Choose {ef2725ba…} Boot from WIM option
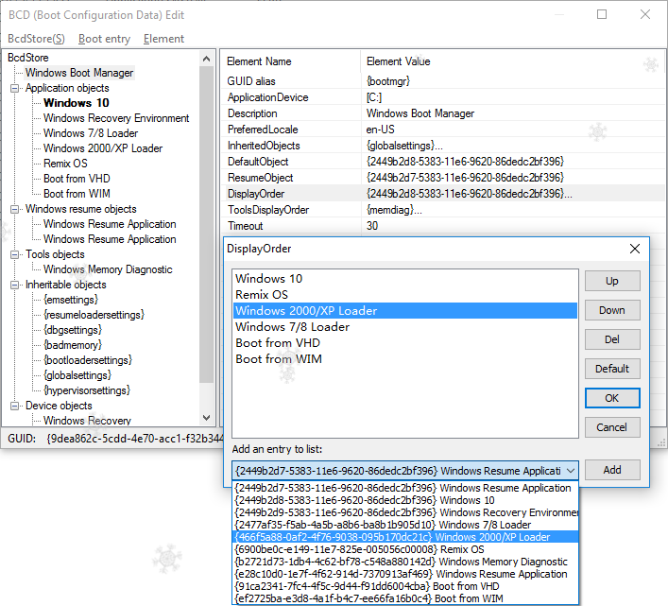668x606 pixels. tap(405, 598)
